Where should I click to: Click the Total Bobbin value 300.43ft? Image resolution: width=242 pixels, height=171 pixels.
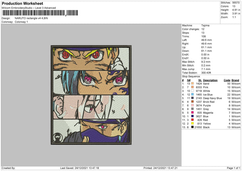pos(206,73)
